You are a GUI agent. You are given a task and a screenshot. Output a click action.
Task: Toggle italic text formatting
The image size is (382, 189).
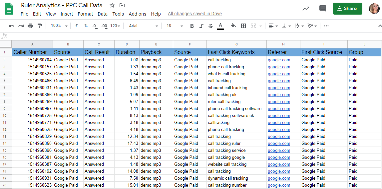click(x=201, y=26)
